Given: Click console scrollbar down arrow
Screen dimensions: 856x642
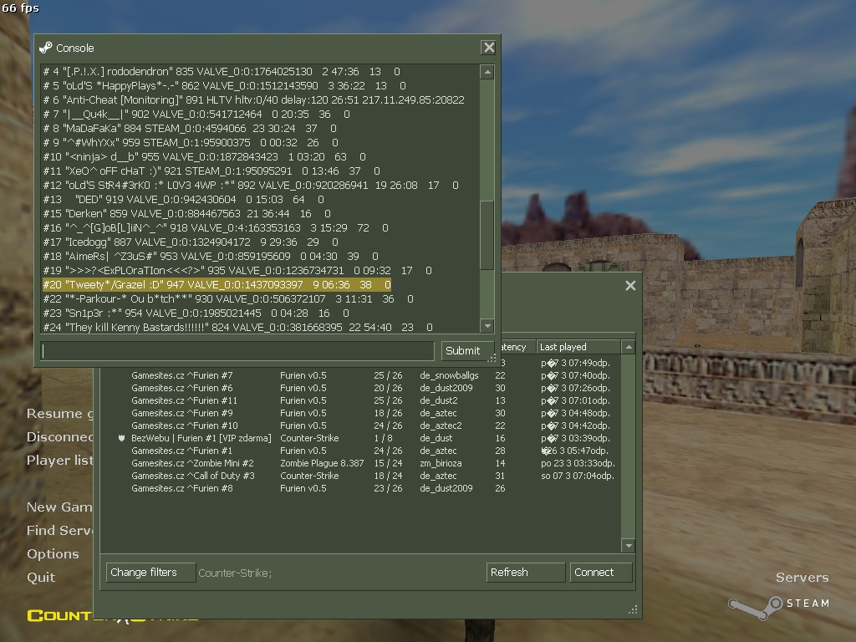Looking at the screenshot, I should point(487,326).
